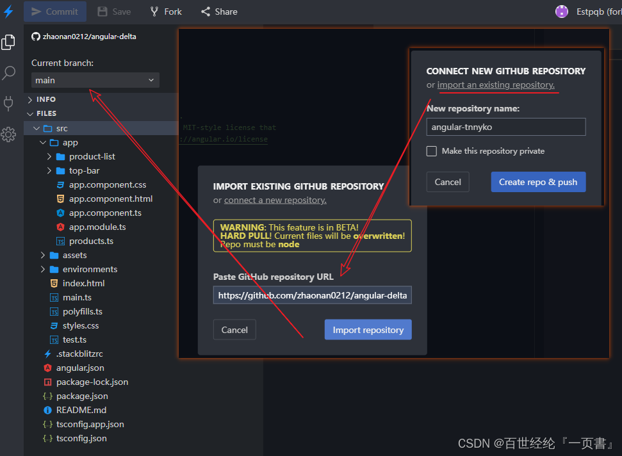Click the Angular icon of app.module.ts
This screenshot has width=622, height=456.
[x=60, y=227]
